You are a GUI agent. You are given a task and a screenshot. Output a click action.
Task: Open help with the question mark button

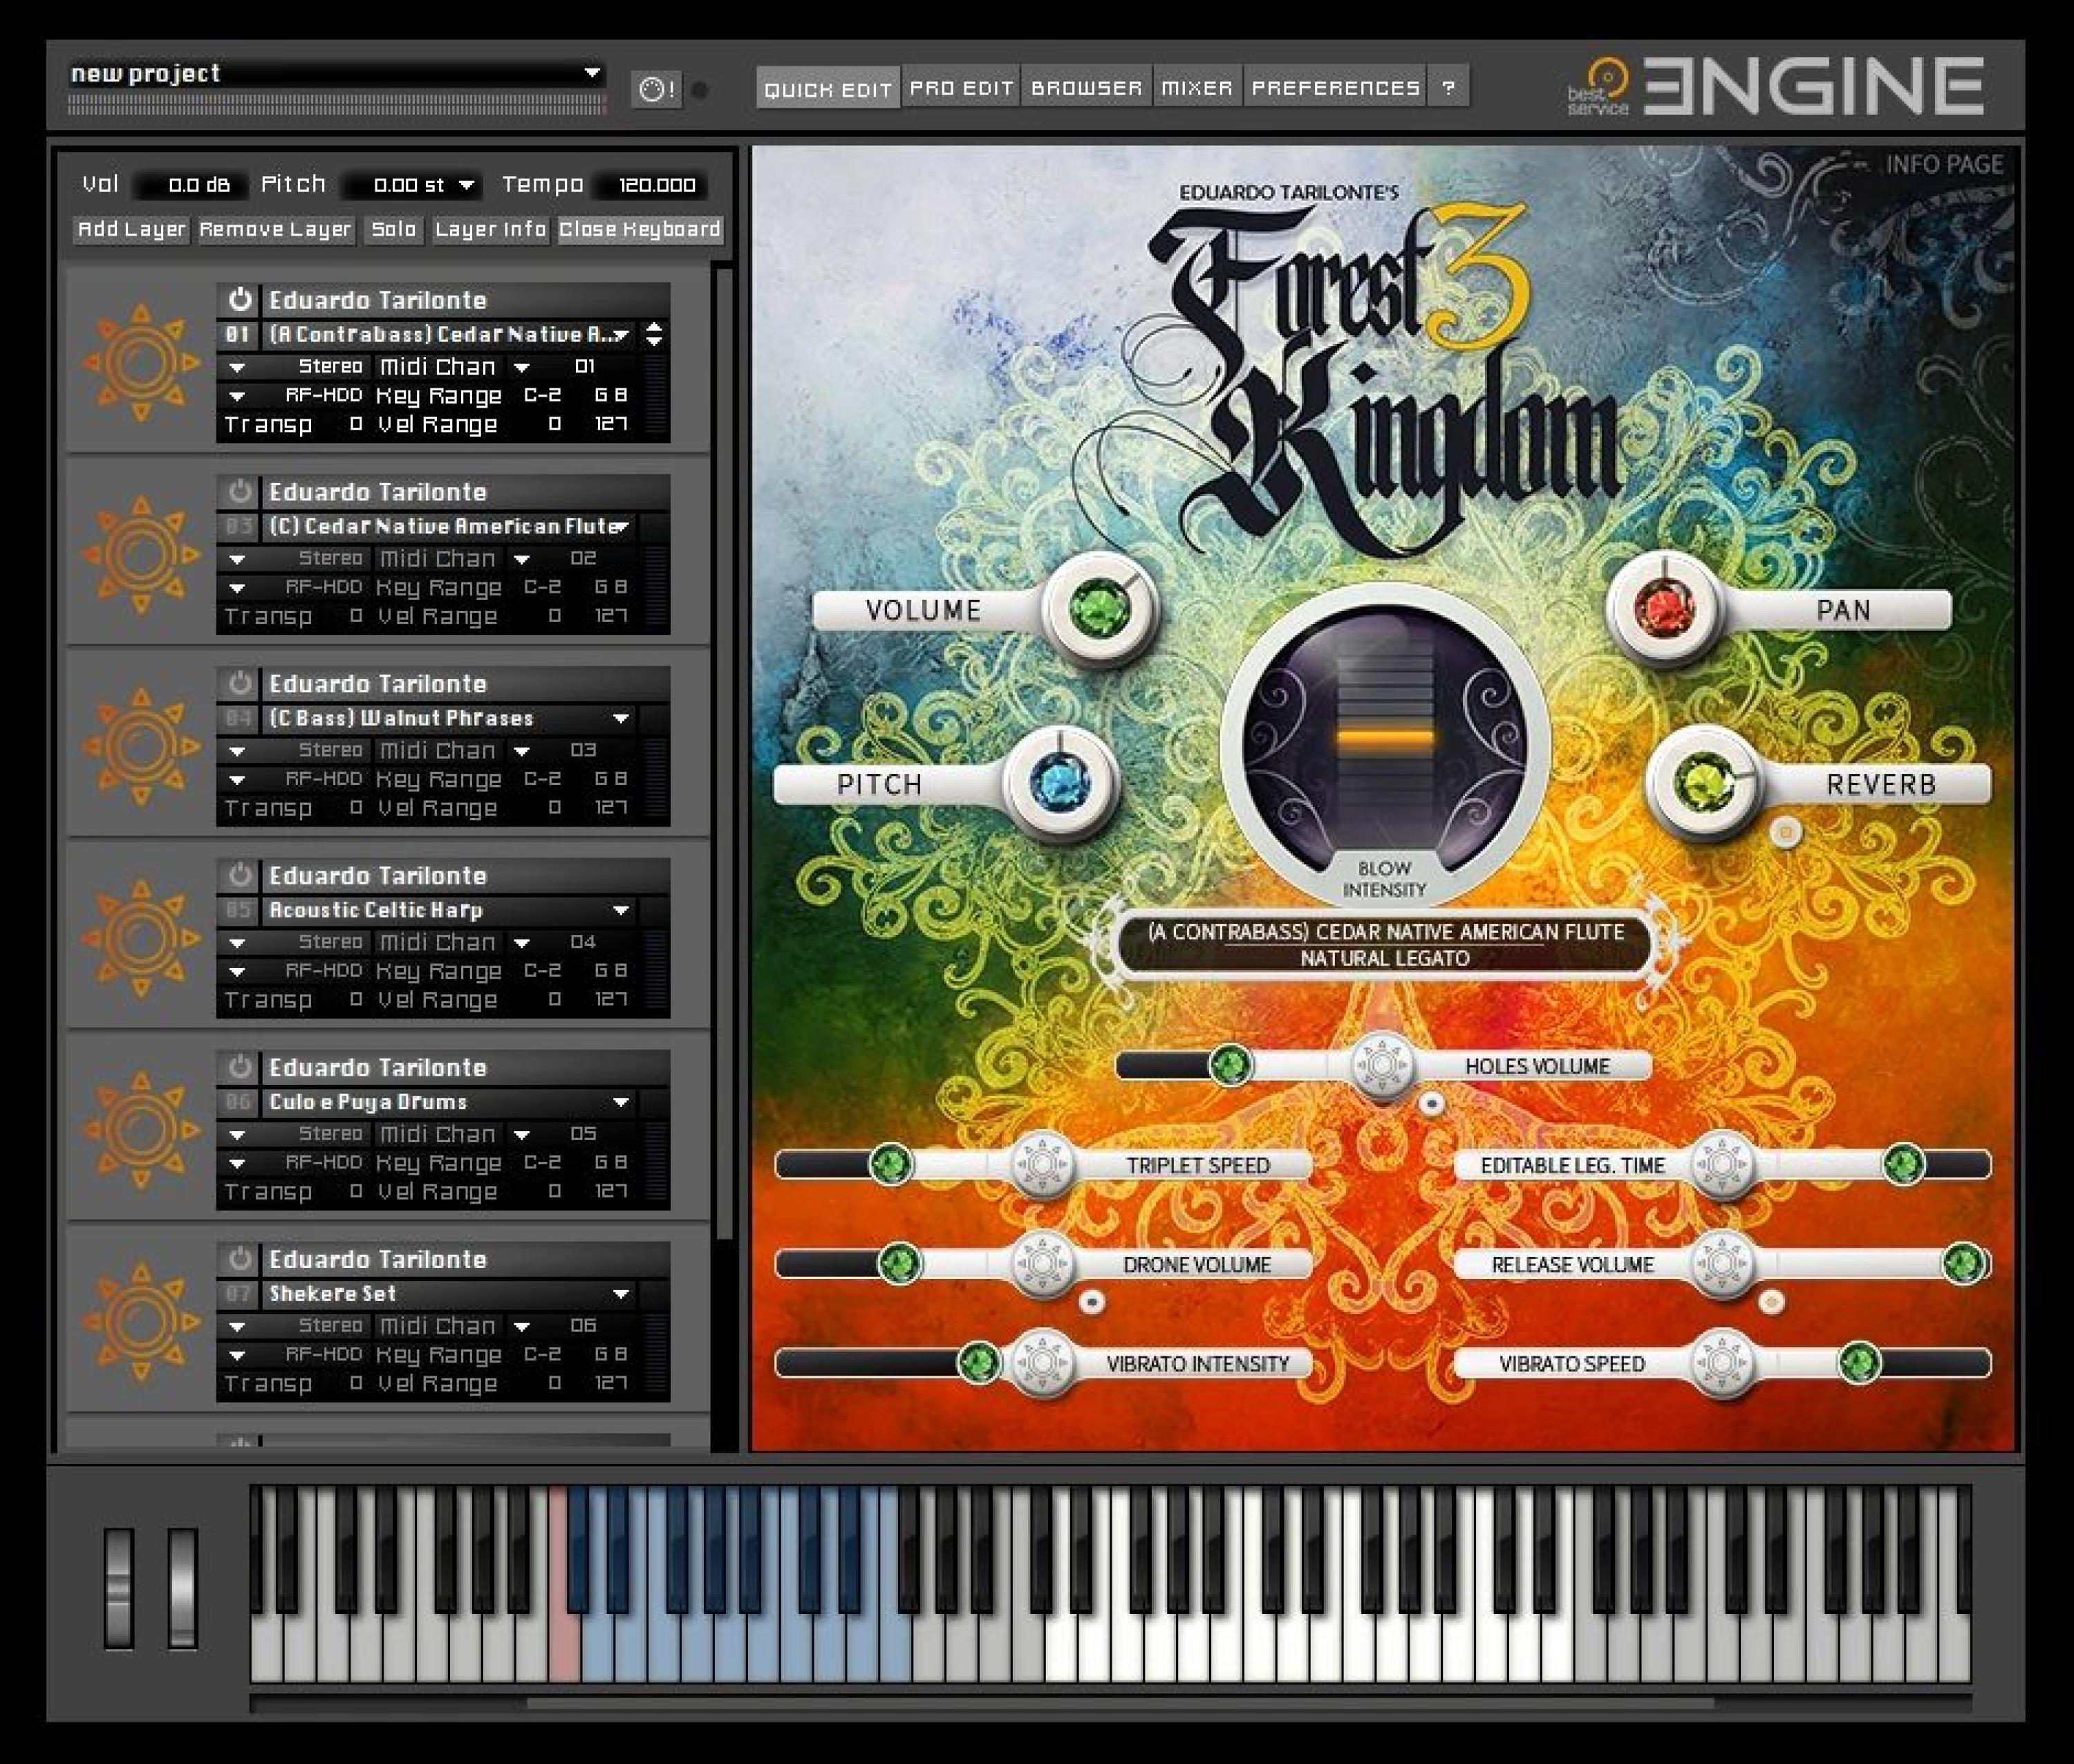click(x=1448, y=88)
